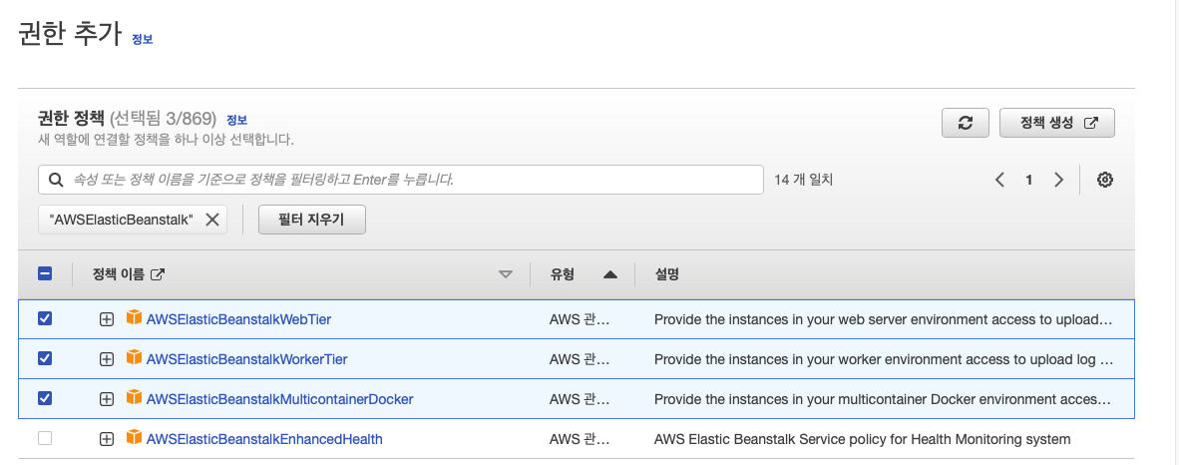Screen dimensions: 1179x465
Task: Uncheck the AWSElasticBeanstalkWebTier checkbox
Action: click(x=45, y=319)
